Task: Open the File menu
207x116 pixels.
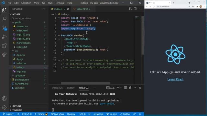Action: point(9,3)
